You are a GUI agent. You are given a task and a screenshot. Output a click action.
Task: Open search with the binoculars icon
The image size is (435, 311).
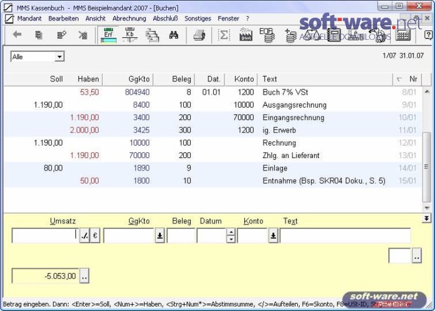(x=174, y=35)
